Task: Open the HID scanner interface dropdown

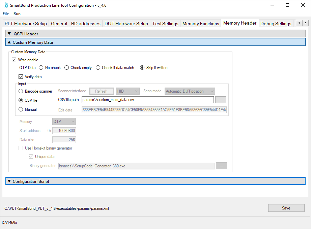Action: tap(128, 91)
